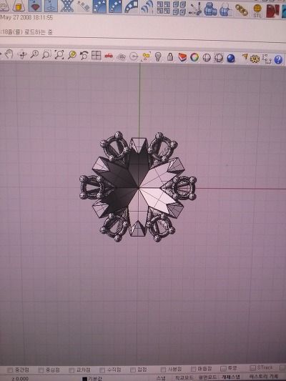Viewport: 286px width, 381px height.
Task: Switch to the four-viewport layout
Action: tap(97, 56)
